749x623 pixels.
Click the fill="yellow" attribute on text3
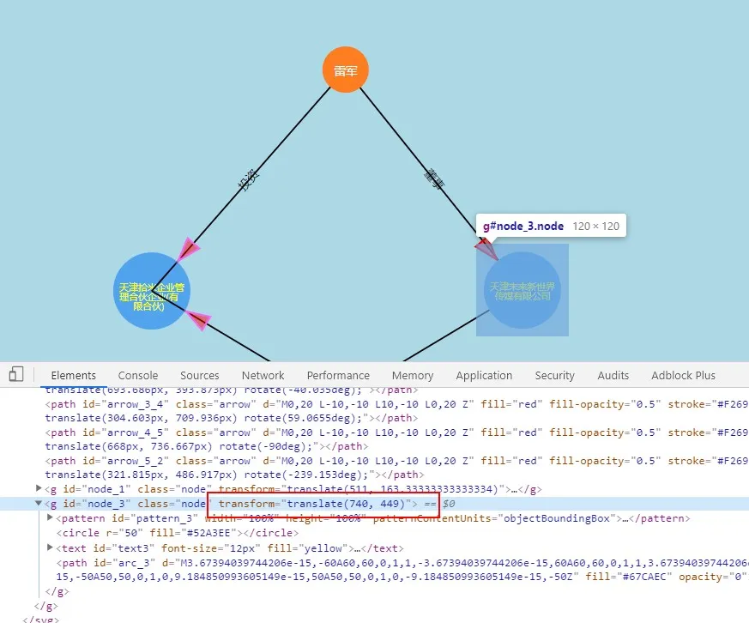(305, 548)
